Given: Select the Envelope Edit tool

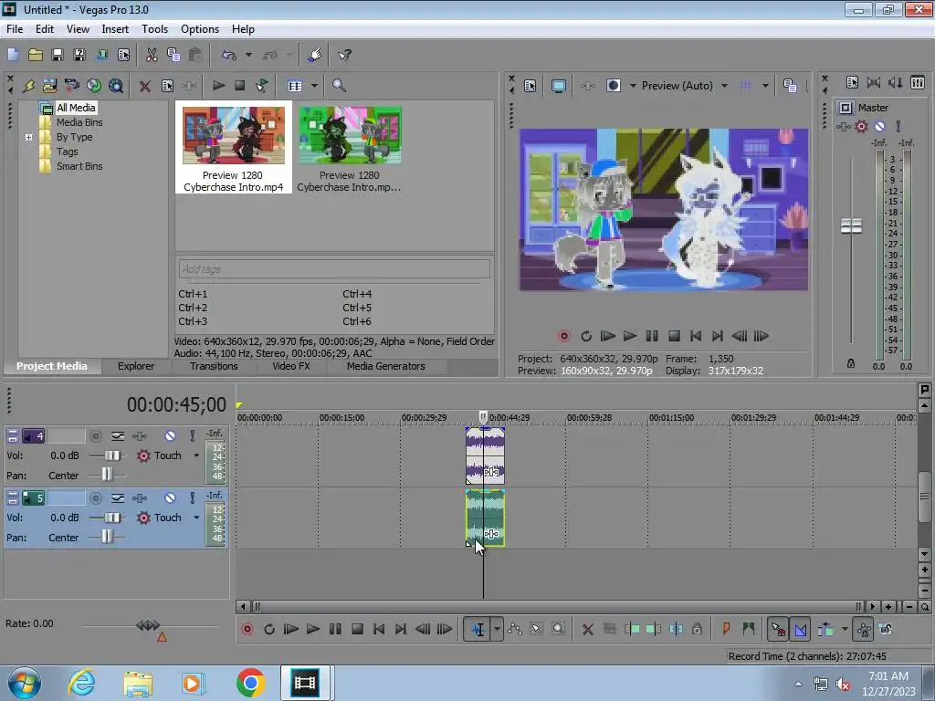Looking at the screenshot, I should coord(515,629).
